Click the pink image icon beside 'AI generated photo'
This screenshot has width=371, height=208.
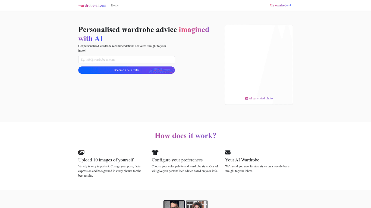tap(247, 98)
